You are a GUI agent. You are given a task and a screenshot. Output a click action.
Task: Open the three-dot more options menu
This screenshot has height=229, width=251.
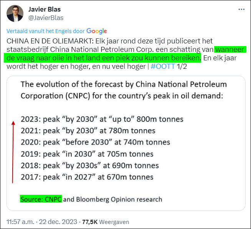(x=241, y=9)
